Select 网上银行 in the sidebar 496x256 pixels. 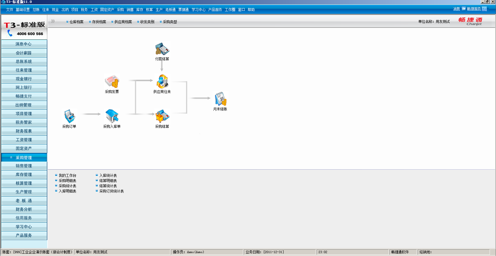(x=24, y=88)
